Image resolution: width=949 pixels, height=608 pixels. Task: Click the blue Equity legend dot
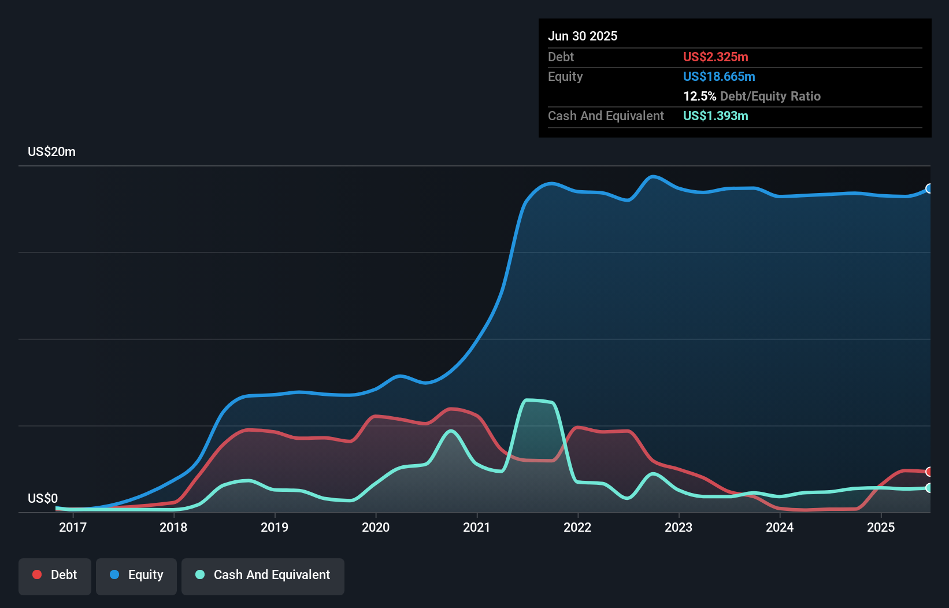click(x=113, y=575)
